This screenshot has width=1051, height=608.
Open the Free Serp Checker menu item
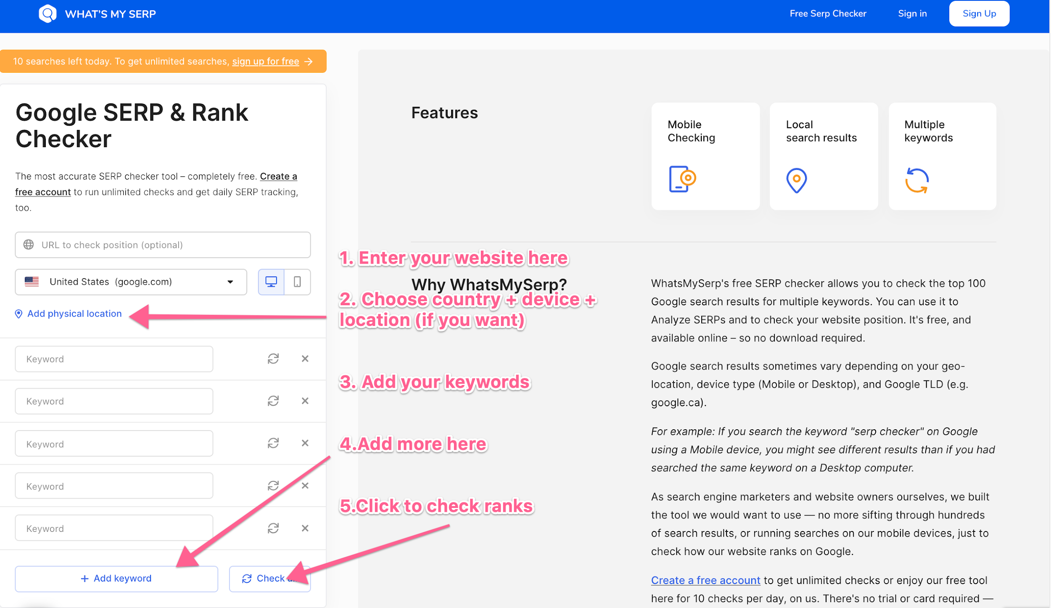tap(828, 14)
